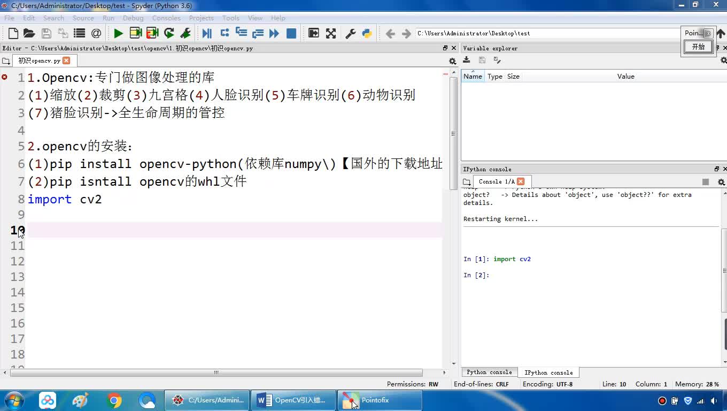
Task: Click the Debug file icon
Action: click(x=207, y=33)
